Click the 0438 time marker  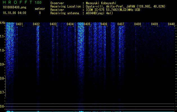138,24
